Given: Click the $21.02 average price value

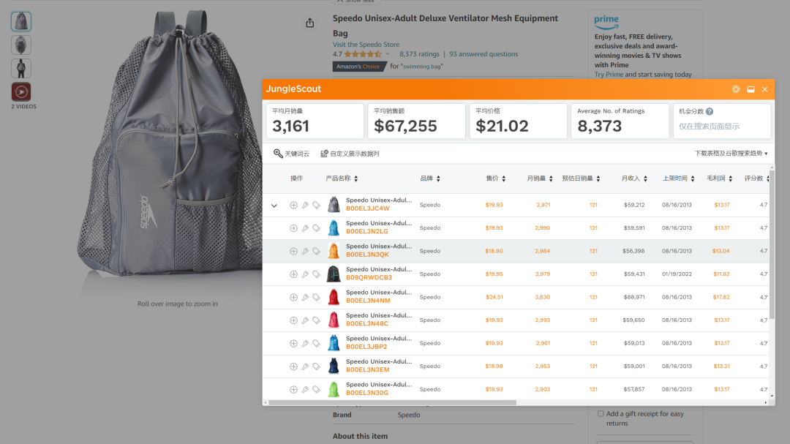Looking at the screenshot, I should (503, 126).
